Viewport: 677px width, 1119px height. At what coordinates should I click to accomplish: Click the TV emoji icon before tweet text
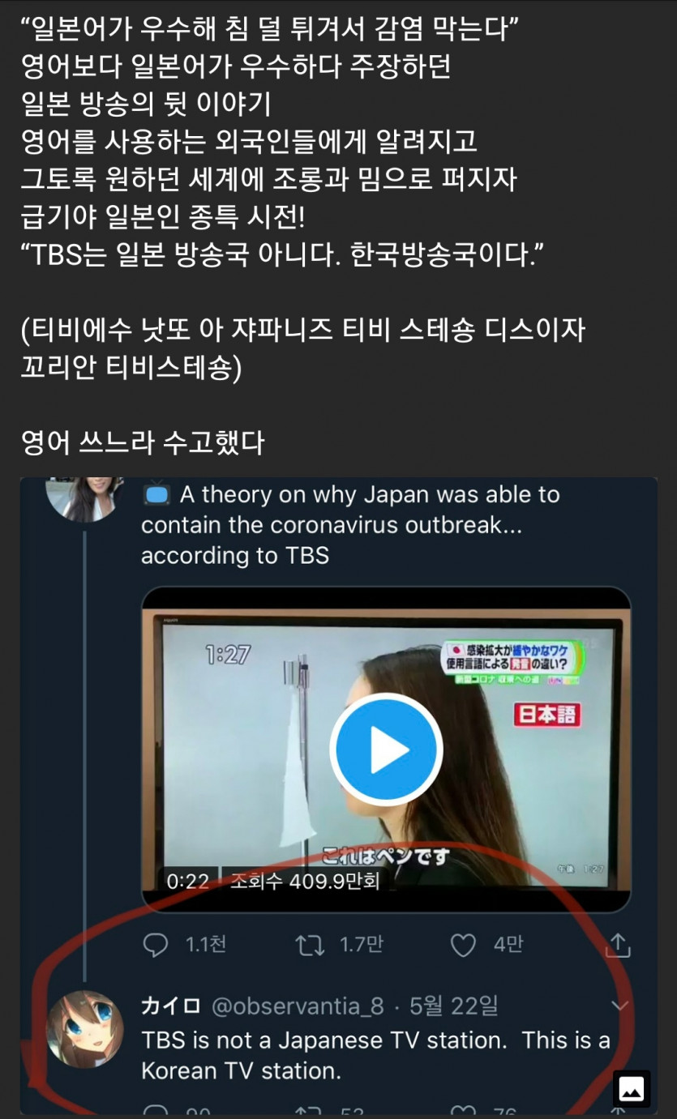pyautogui.click(x=156, y=494)
